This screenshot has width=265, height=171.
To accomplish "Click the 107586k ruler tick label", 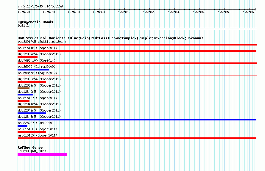I will tap(249, 12).
